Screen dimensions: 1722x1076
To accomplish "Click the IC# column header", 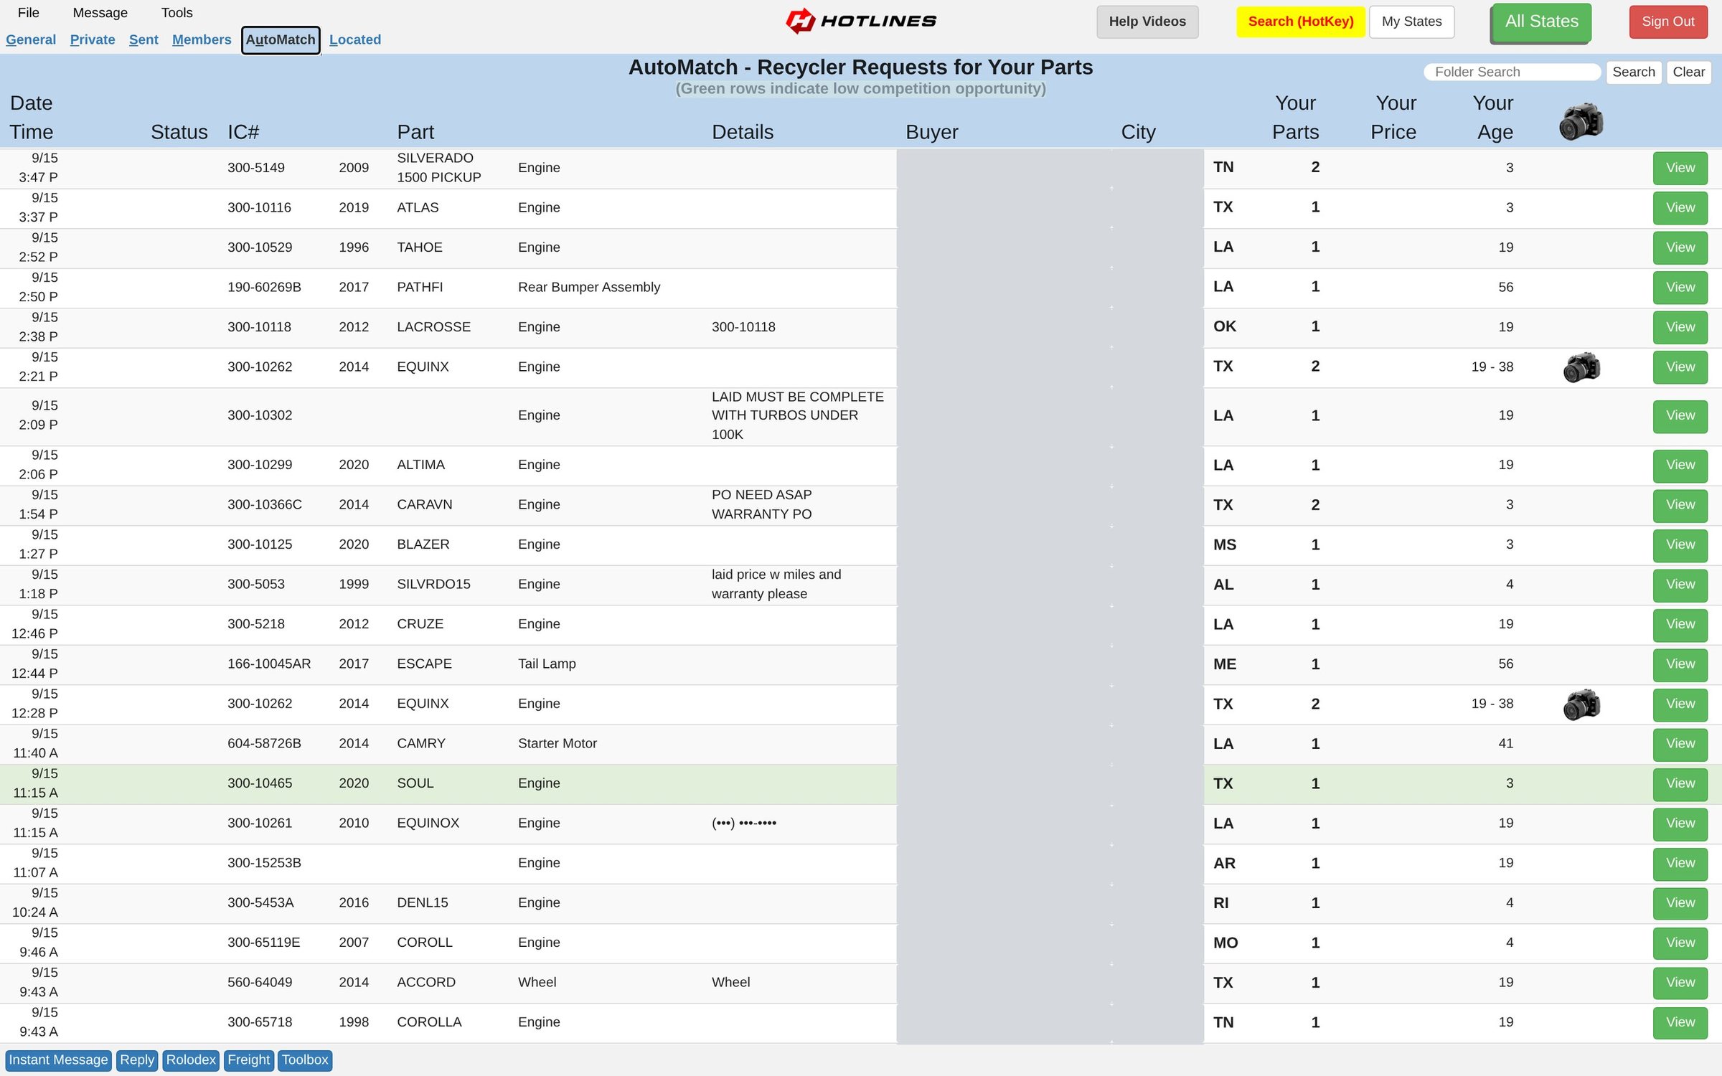I will coord(243,132).
